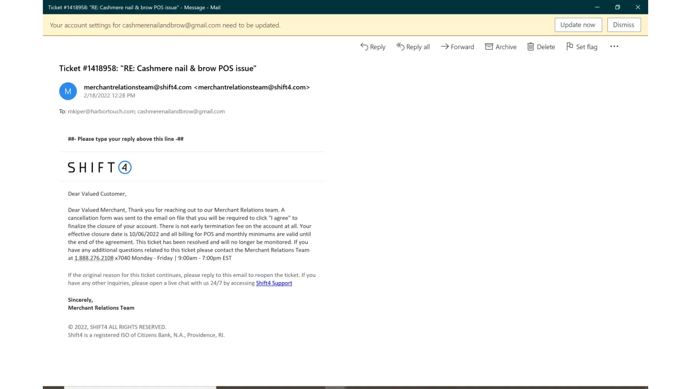Close the Mail message window
The height and width of the screenshot is (389, 691).
tap(638, 7)
